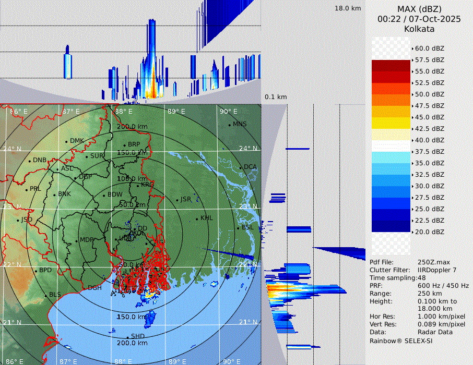Select the darkest navy swatch above 20.0 dBZ
Image resolution: width=473 pixels, height=365 pixels.
point(391,226)
